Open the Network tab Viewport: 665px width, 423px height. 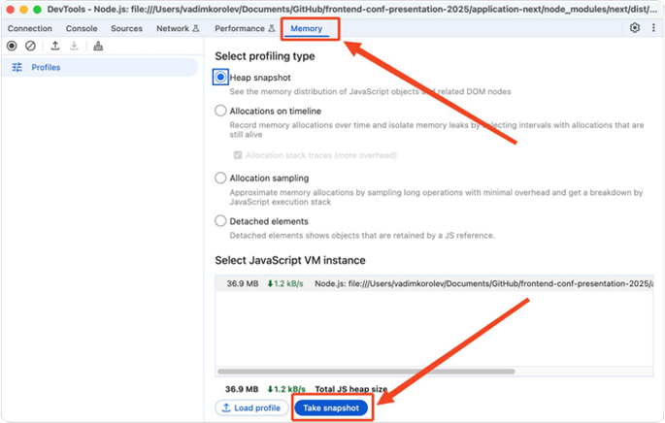[178, 28]
